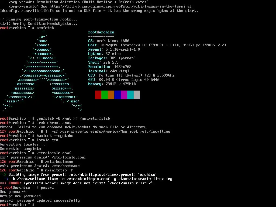276x207 pixels.
Task: Select the 'Host: KVM/QEMU' line
Action: coord(157,45)
